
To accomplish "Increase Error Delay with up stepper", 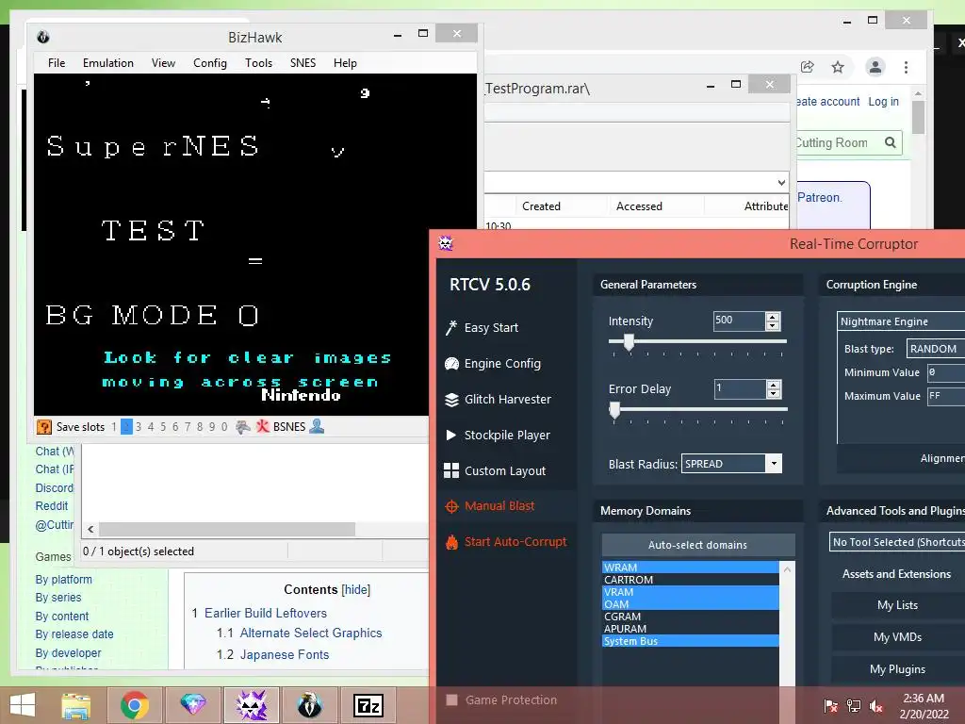I will pyautogui.click(x=774, y=385).
